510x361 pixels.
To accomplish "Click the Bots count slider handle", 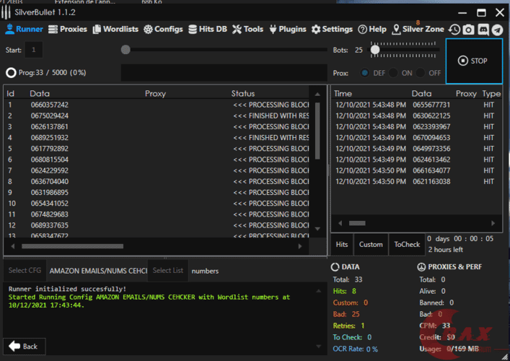I will click(x=375, y=50).
